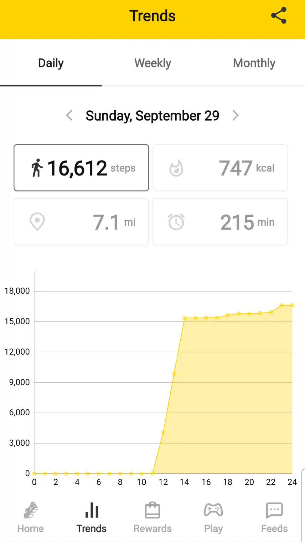Switch to the Monthly tab

point(254,63)
